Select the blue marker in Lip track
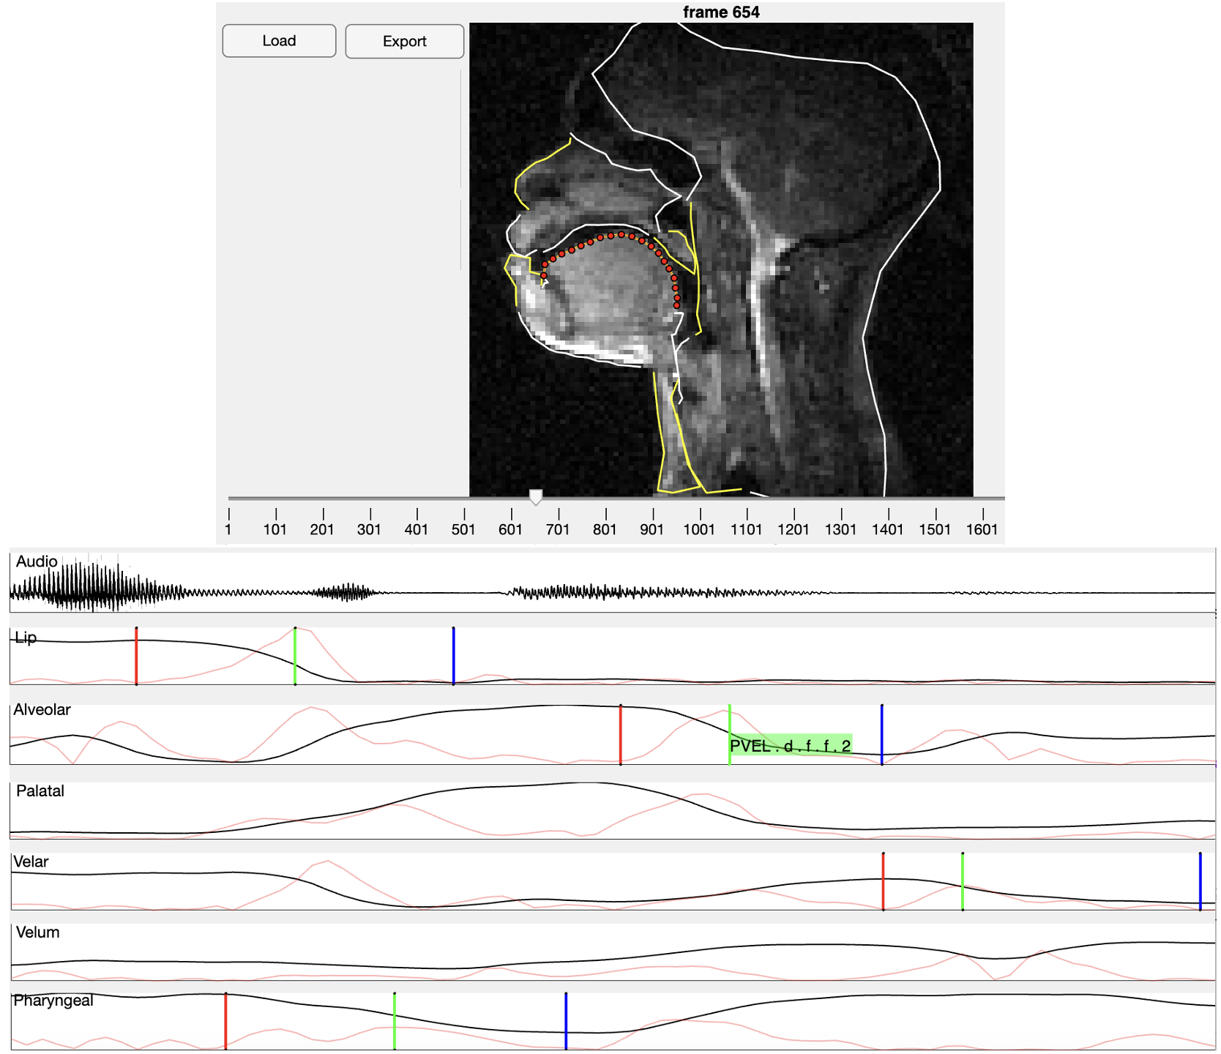 click(453, 656)
